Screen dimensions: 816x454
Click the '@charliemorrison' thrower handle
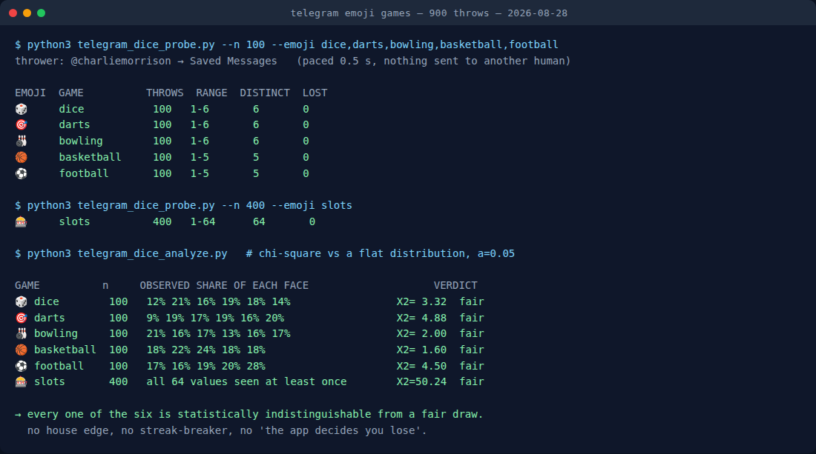click(121, 61)
